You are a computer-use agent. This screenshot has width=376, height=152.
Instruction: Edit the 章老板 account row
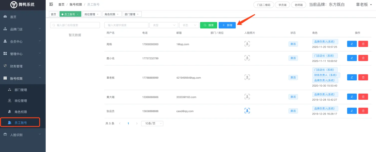click(x=352, y=77)
